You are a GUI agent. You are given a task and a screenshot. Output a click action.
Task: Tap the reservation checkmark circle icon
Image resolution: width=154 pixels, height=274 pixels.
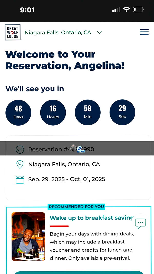point(20,149)
